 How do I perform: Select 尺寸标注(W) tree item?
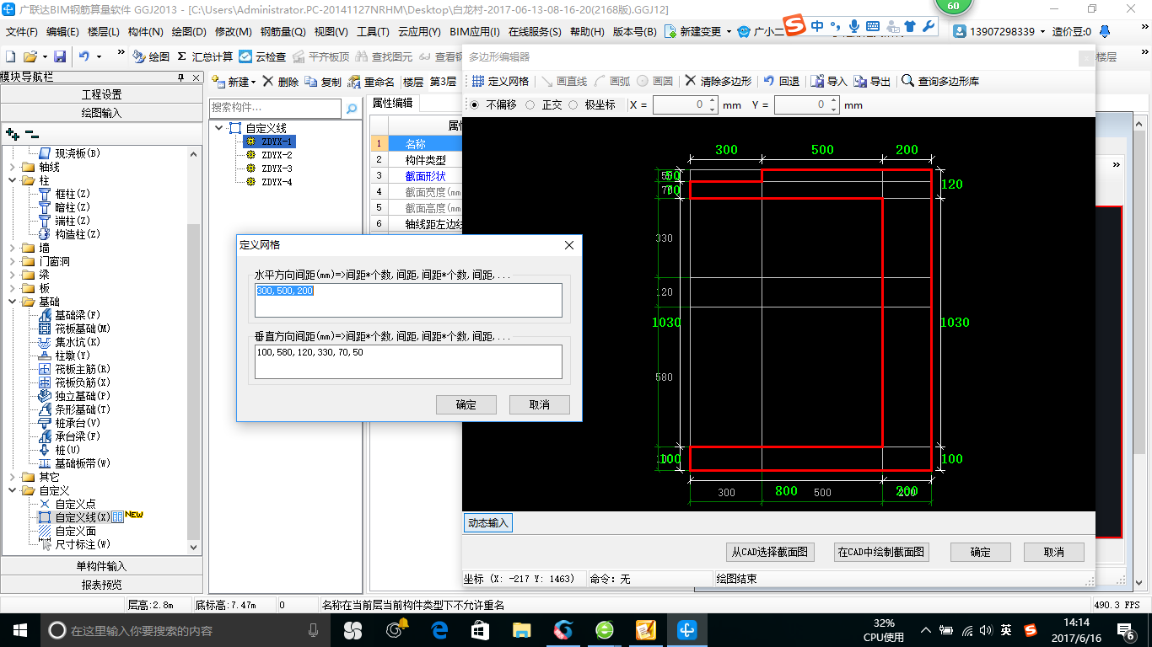point(83,544)
